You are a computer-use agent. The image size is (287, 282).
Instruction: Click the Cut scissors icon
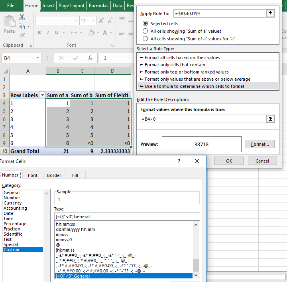(22, 17)
